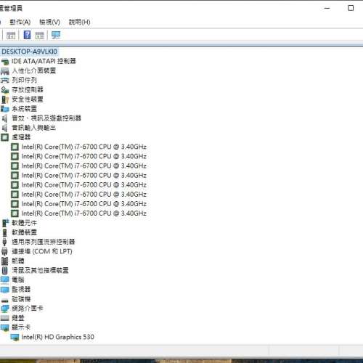This screenshot has width=363, height=363.
Task: Click the port icon beside 連接埠 (COM 和 LPT)
Action: [4, 251]
